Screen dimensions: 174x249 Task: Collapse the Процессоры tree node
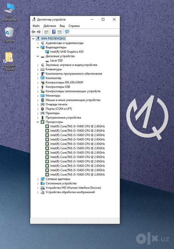pyautogui.click(x=38, y=122)
